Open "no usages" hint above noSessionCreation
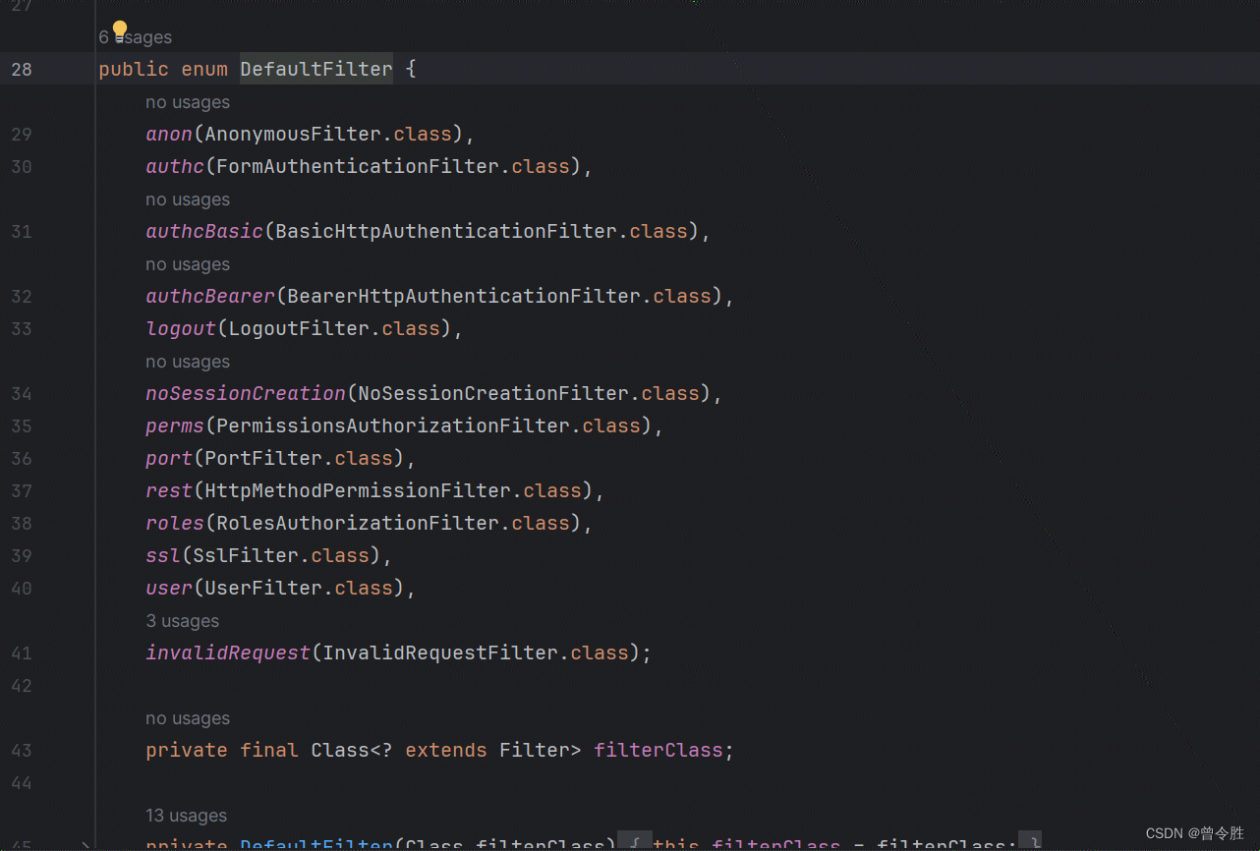1260x851 pixels. [188, 362]
